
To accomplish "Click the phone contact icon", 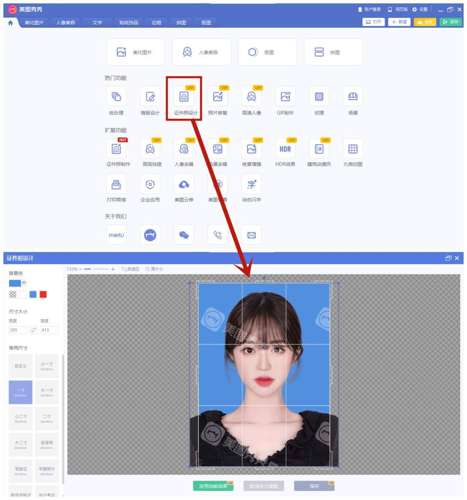I will pyautogui.click(x=218, y=235).
